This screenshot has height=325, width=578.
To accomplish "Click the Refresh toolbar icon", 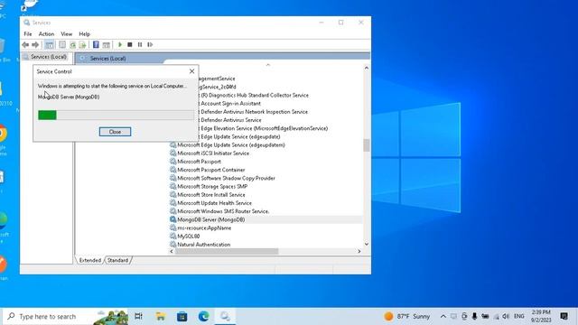I will coord(72,44).
